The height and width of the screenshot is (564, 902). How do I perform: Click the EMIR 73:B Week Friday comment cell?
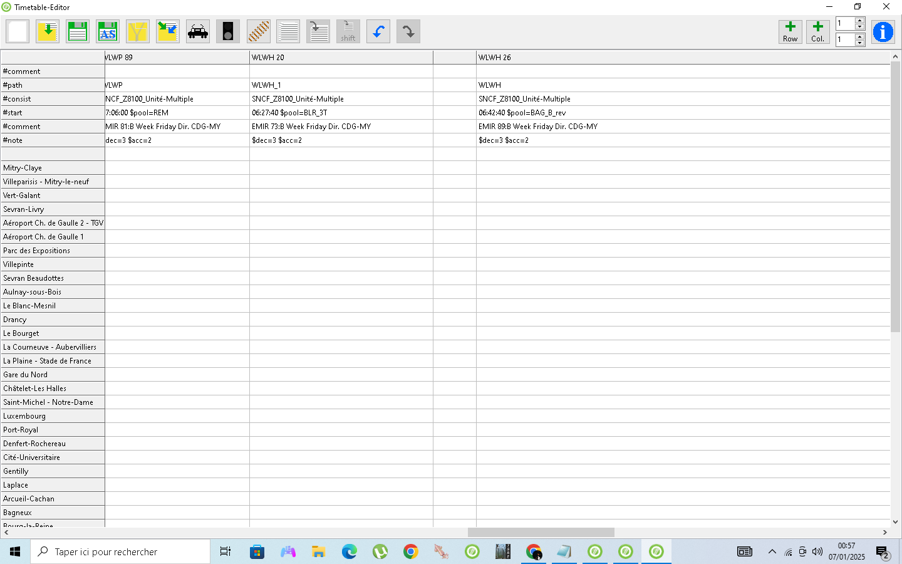(341, 126)
